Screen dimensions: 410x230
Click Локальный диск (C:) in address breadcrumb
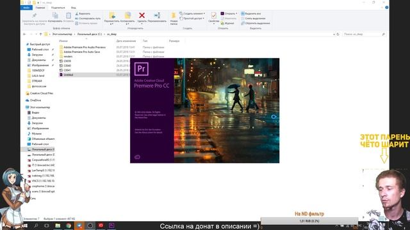pyautogui.click(x=90, y=34)
